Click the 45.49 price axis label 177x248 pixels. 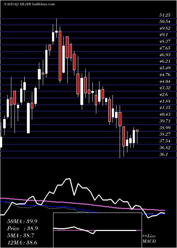(x=165, y=68)
